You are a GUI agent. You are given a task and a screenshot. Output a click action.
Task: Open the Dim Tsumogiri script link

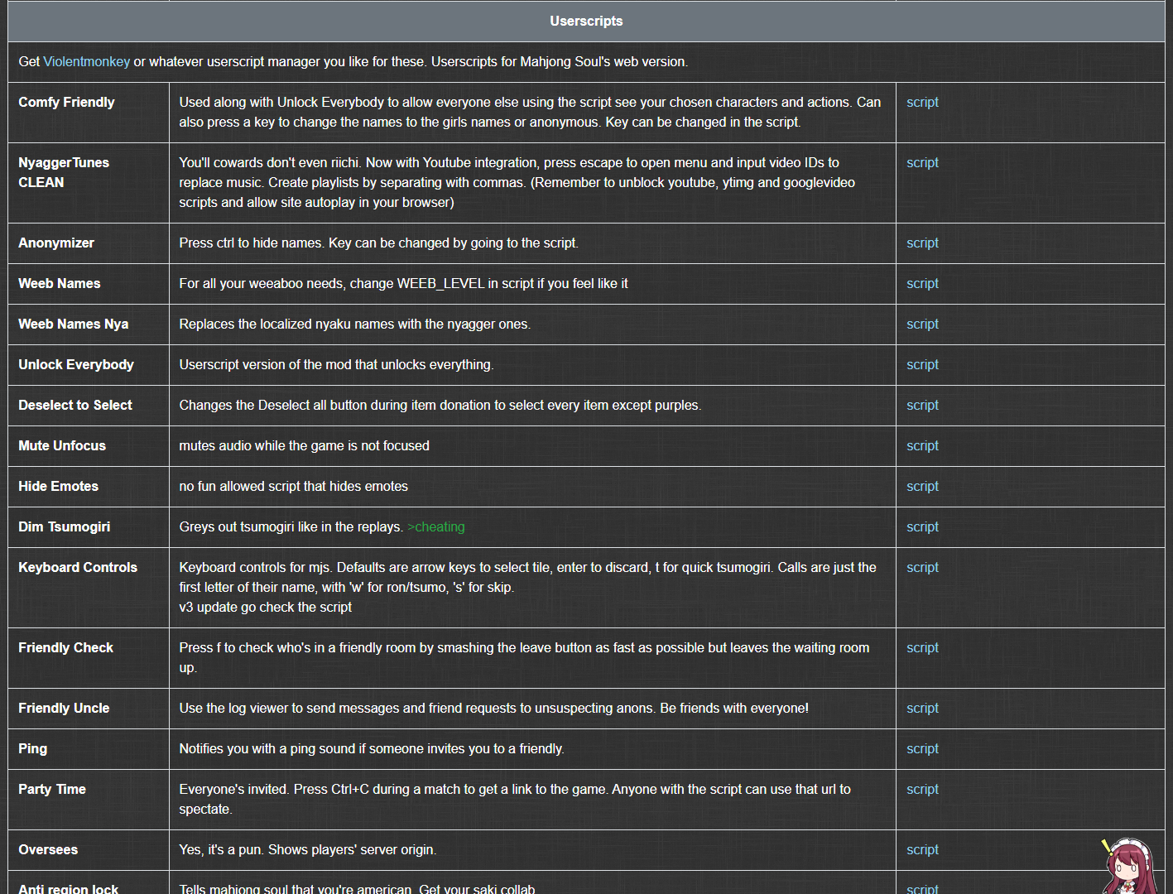click(x=922, y=526)
